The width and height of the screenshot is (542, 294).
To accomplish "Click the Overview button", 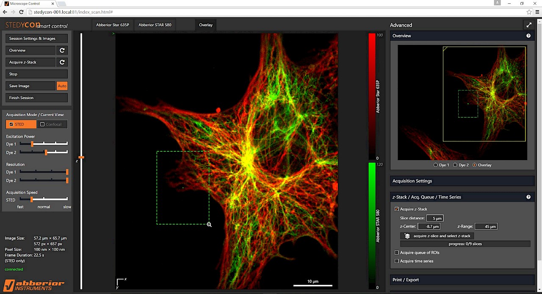I will [30, 50].
